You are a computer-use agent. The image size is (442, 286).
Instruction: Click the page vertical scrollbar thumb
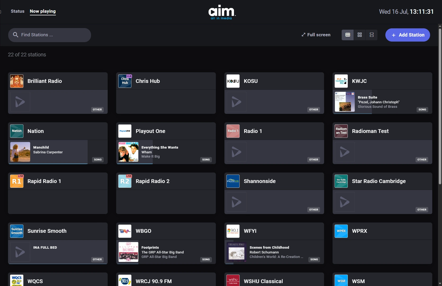[440, 106]
